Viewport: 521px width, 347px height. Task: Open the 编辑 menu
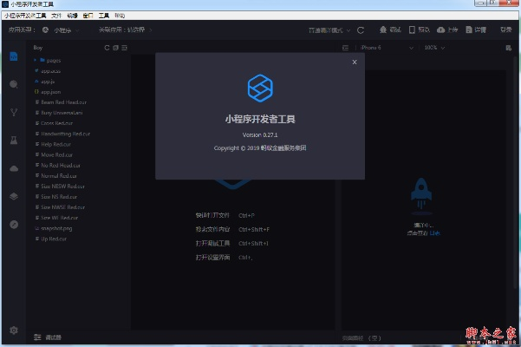click(72, 16)
